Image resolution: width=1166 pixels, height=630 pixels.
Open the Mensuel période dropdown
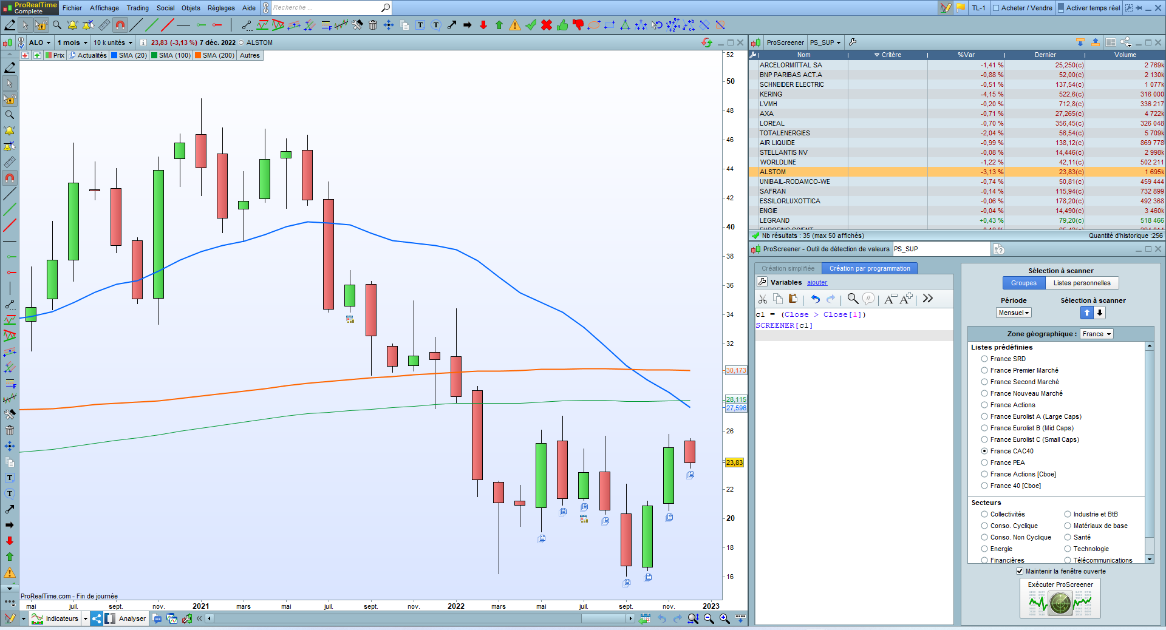coord(1014,313)
